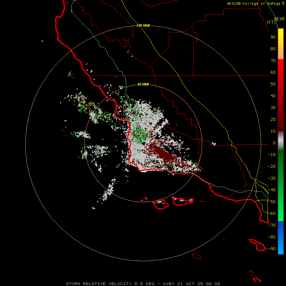Click the '50' label on the velocity legend
286x286 pixels.
pyautogui.click(x=273, y=84)
